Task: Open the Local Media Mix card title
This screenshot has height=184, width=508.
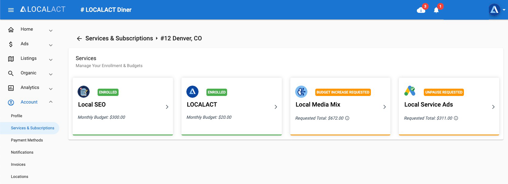Action: [x=318, y=105]
